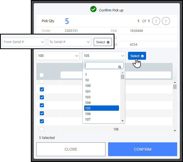This screenshot has width=183, height=162.
Task: Uncheck the first checked row checkbox
Action: click(42, 89)
